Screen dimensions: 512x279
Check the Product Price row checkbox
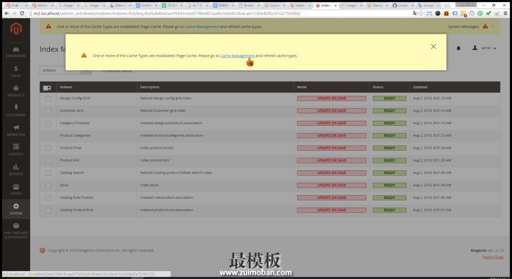(x=48, y=148)
